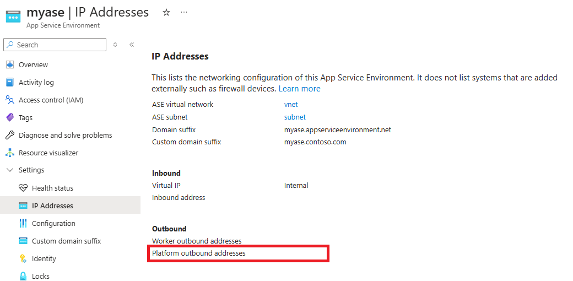Open the vnet virtual network link
Viewport: 573px width, 281px height.
click(291, 105)
